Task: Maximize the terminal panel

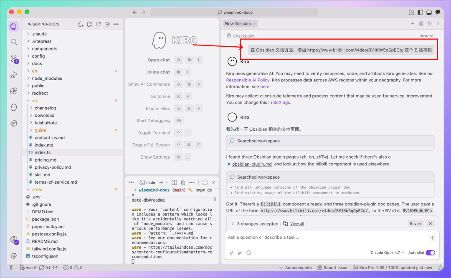Action: pos(205,182)
